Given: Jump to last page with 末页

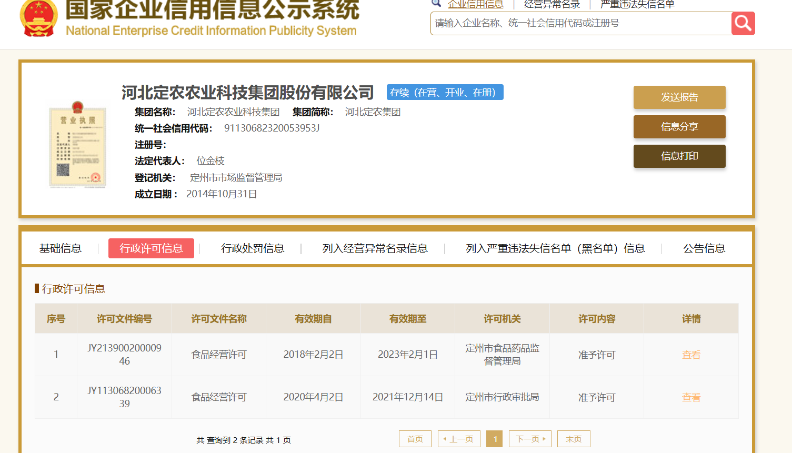Looking at the screenshot, I should (574, 439).
